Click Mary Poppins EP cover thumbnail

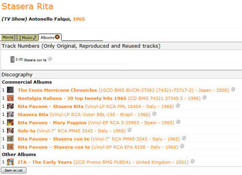(x=10, y=122)
